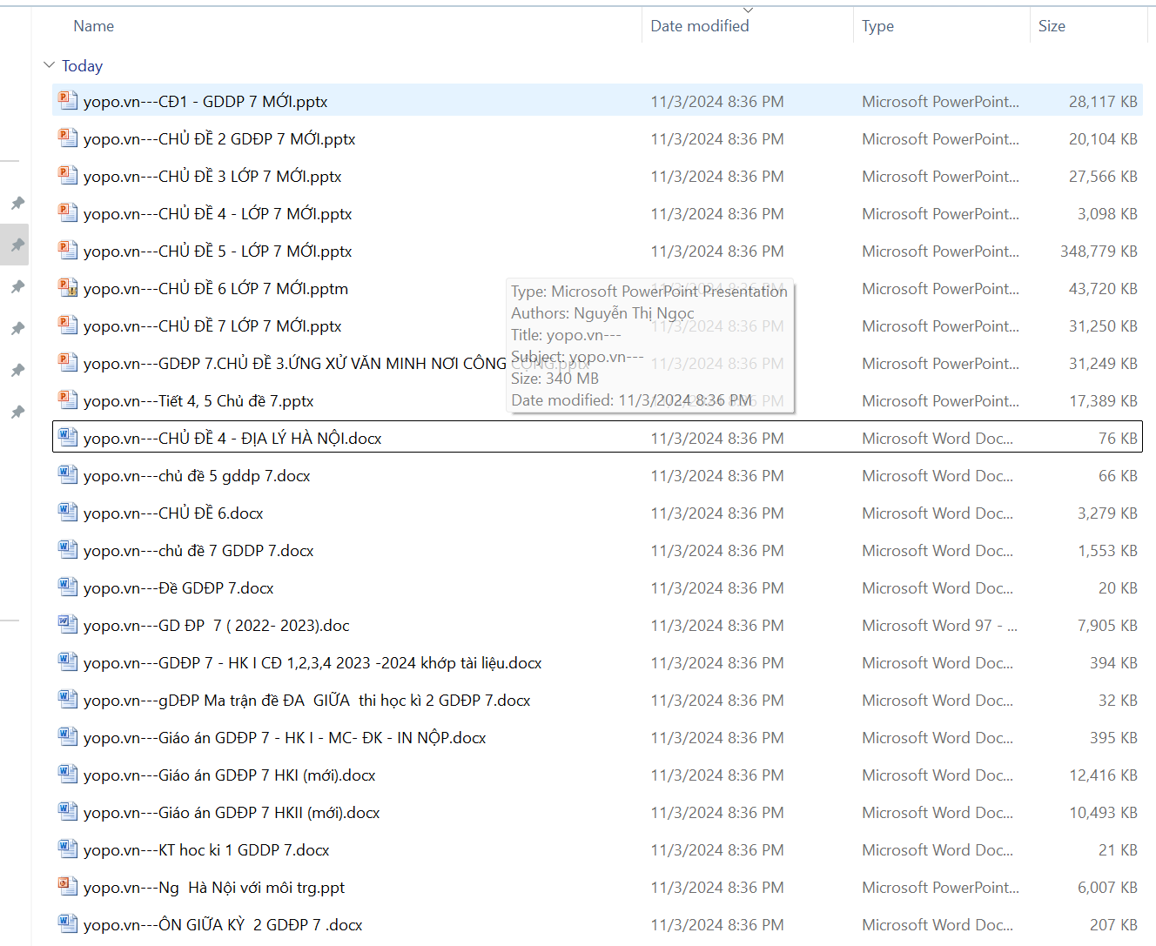Select file name yopo.vn---Ng Hà Nội với môi trg.ppt
1156x946 pixels.
point(214,888)
